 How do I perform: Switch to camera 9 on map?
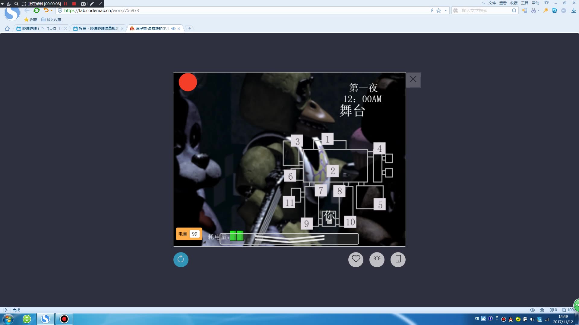point(306,223)
